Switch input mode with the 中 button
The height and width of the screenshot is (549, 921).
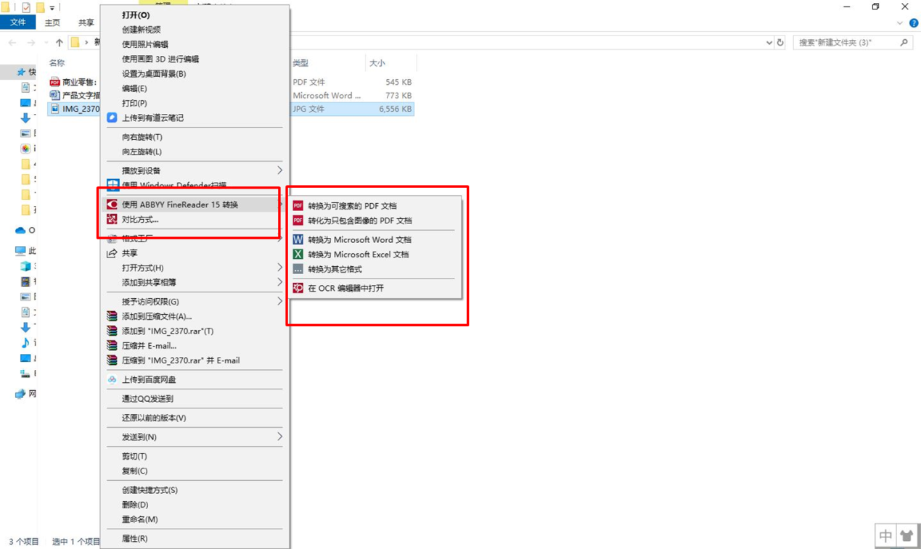885,536
